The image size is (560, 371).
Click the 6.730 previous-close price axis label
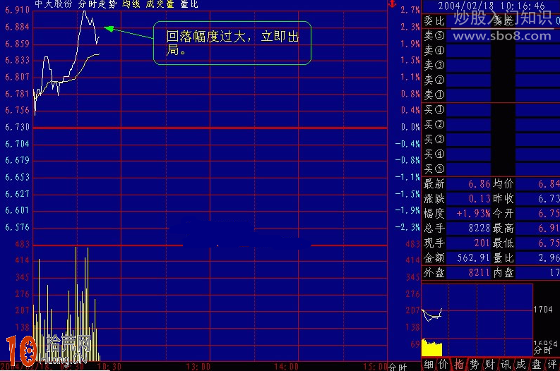tap(17, 128)
